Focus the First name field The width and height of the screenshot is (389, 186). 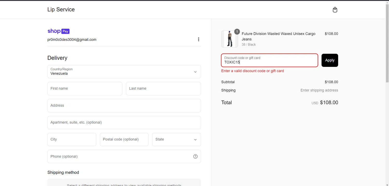[x=85, y=89]
